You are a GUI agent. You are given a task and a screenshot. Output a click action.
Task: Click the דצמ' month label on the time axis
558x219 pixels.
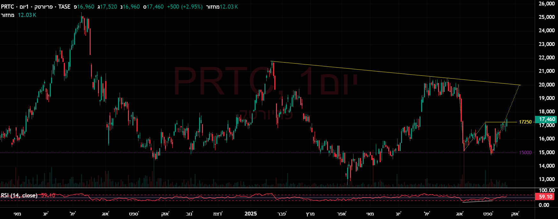218,214
